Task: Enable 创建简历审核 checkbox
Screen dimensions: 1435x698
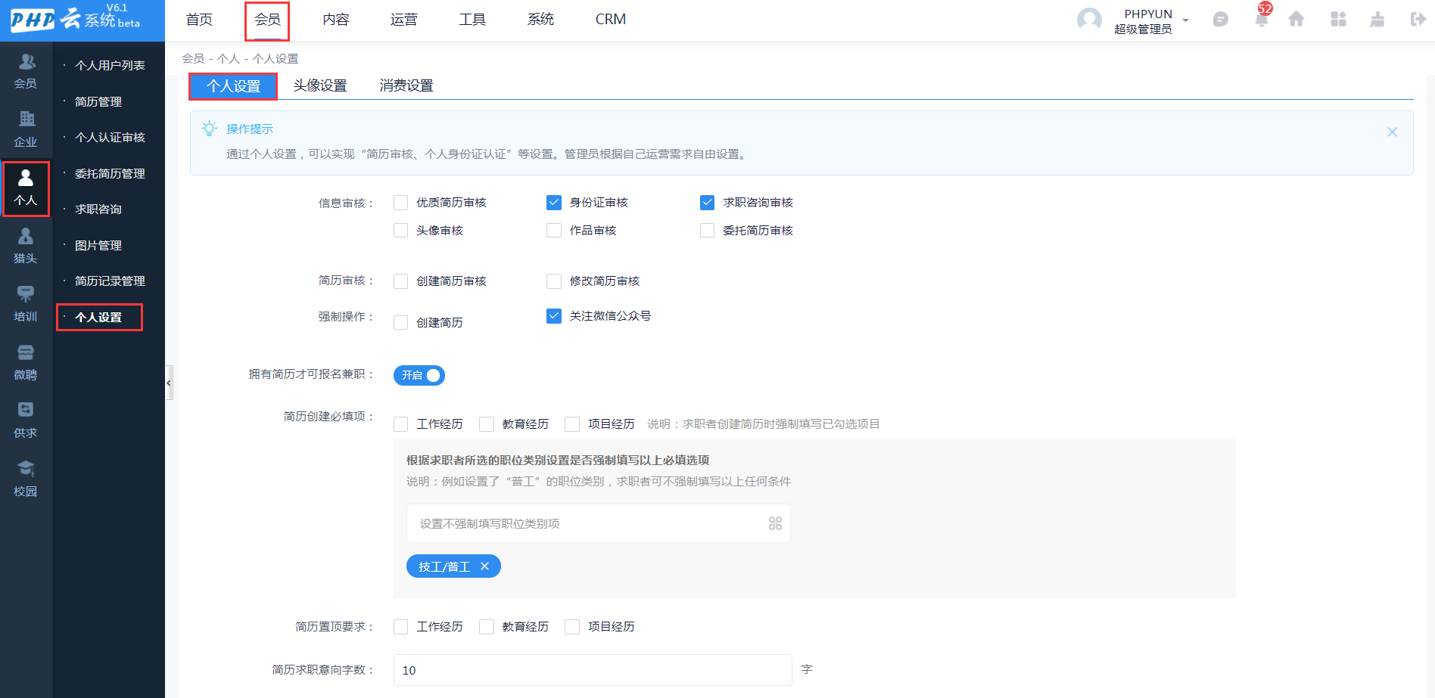Action: pos(401,281)
